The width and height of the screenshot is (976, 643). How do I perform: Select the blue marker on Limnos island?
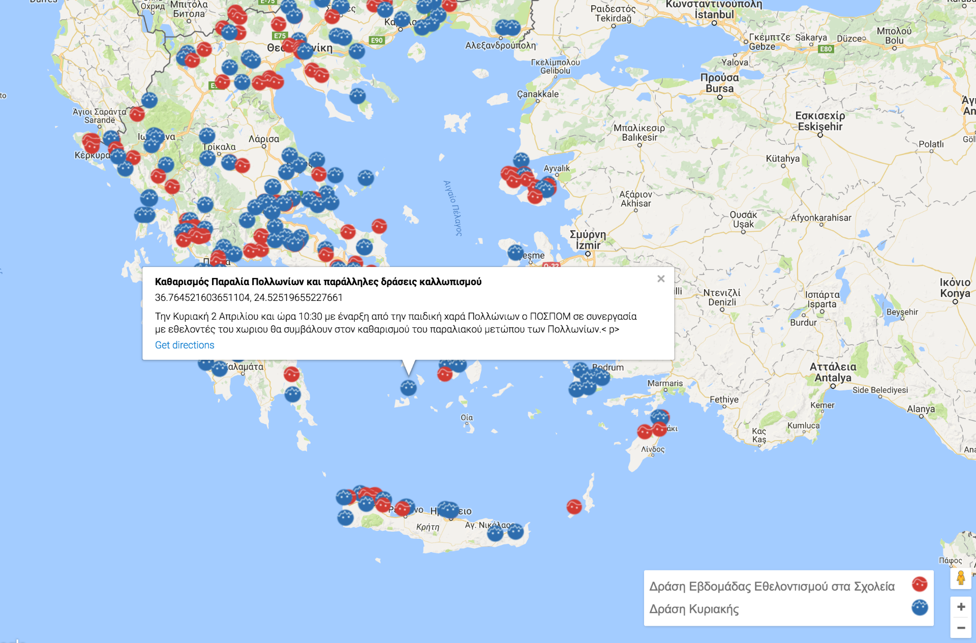(357, 96)
